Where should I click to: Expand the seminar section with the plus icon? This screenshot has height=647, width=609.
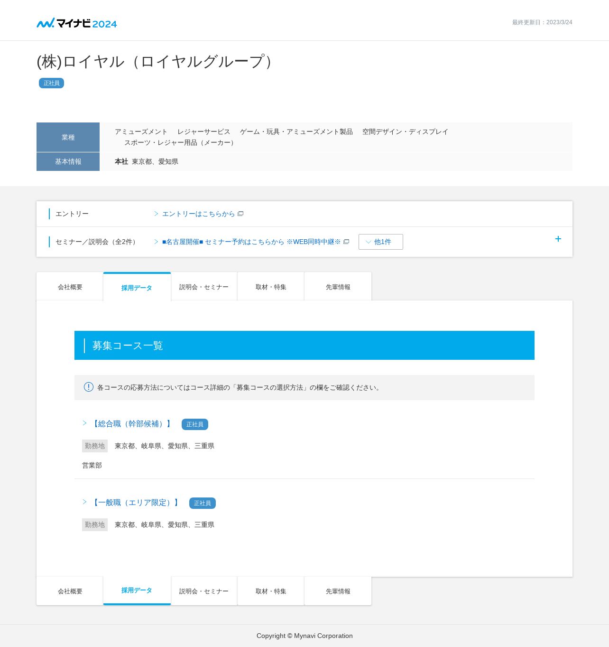(558, 239)
